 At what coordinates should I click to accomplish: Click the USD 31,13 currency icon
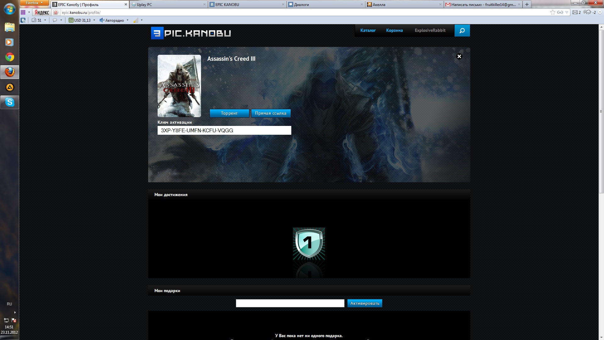point(71,20)
